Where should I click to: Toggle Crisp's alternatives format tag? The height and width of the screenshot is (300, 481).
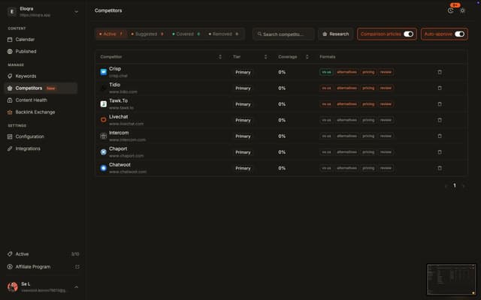tap(346, 72)
